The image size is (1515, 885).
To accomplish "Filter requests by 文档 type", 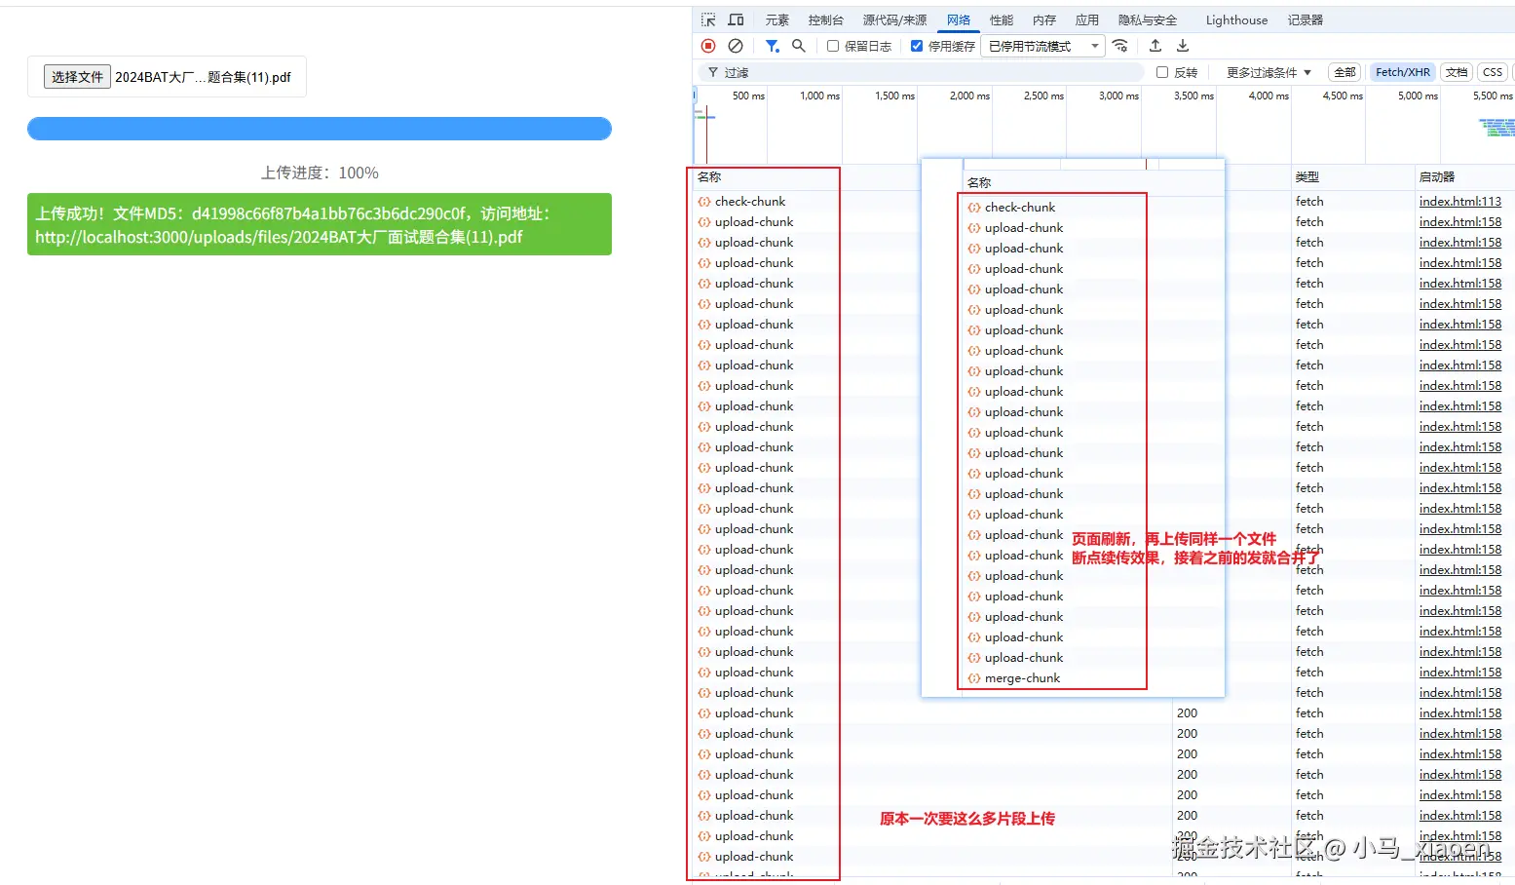I will coord(1457,72).
